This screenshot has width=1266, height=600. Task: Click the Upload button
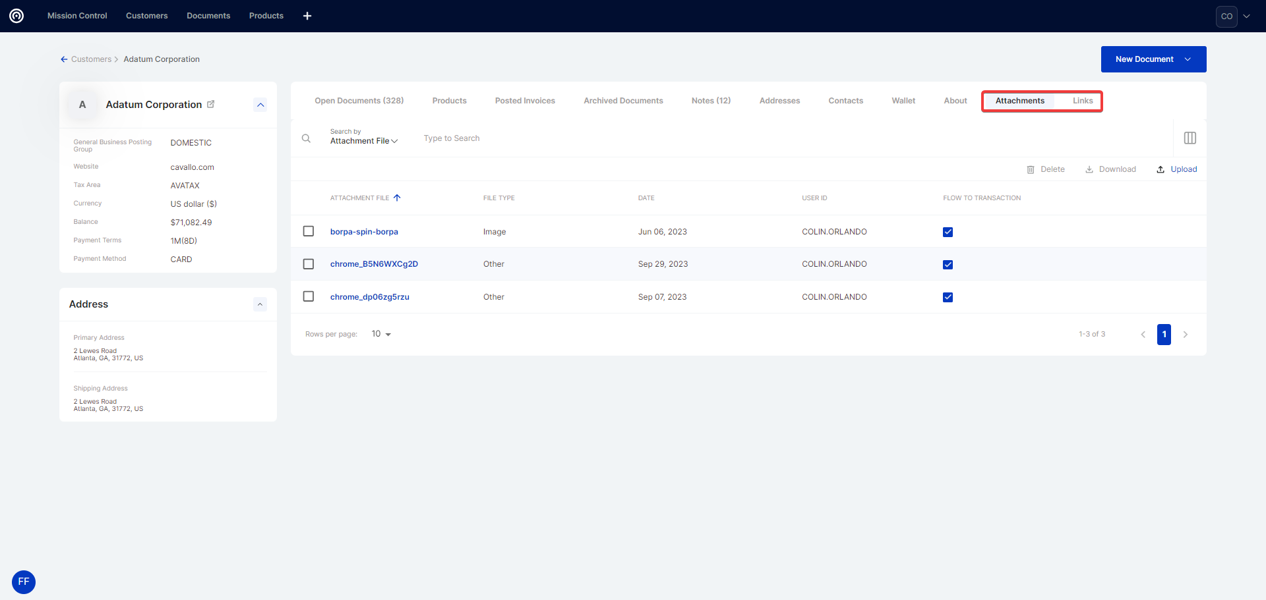(x=1177, y=169)
